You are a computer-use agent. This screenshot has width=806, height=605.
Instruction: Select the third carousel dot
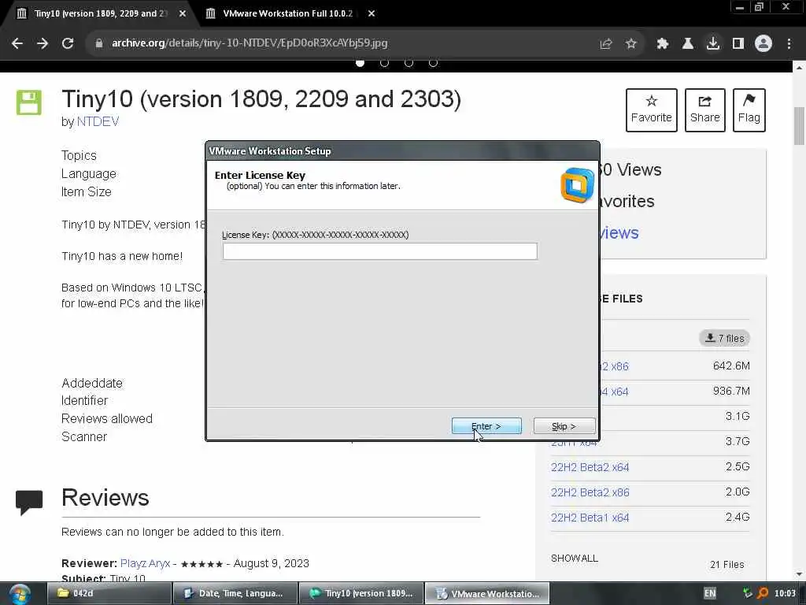(409, 63)
